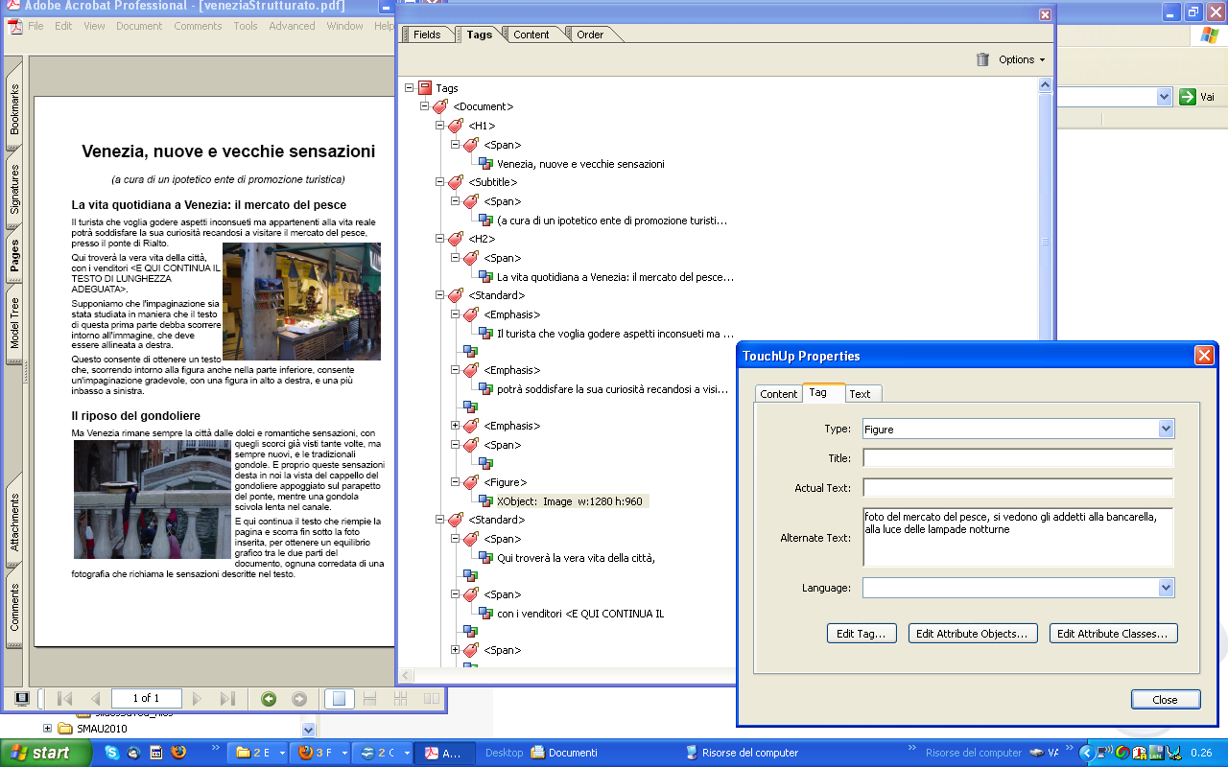
Task: Switch to the Order tab
Action: [590, 35]
